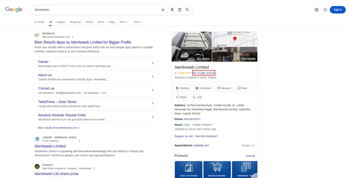Select the Images tab
This screenshot has width=348, height=178.
pos(60,22)
